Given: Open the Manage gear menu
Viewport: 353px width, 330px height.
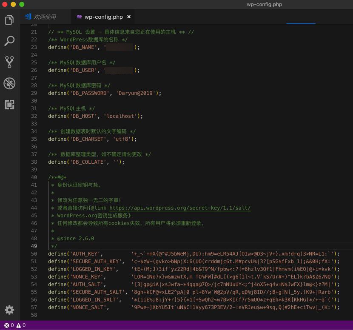Looking at the screenshot, I should pyautogui.click(x=9, y=310).
